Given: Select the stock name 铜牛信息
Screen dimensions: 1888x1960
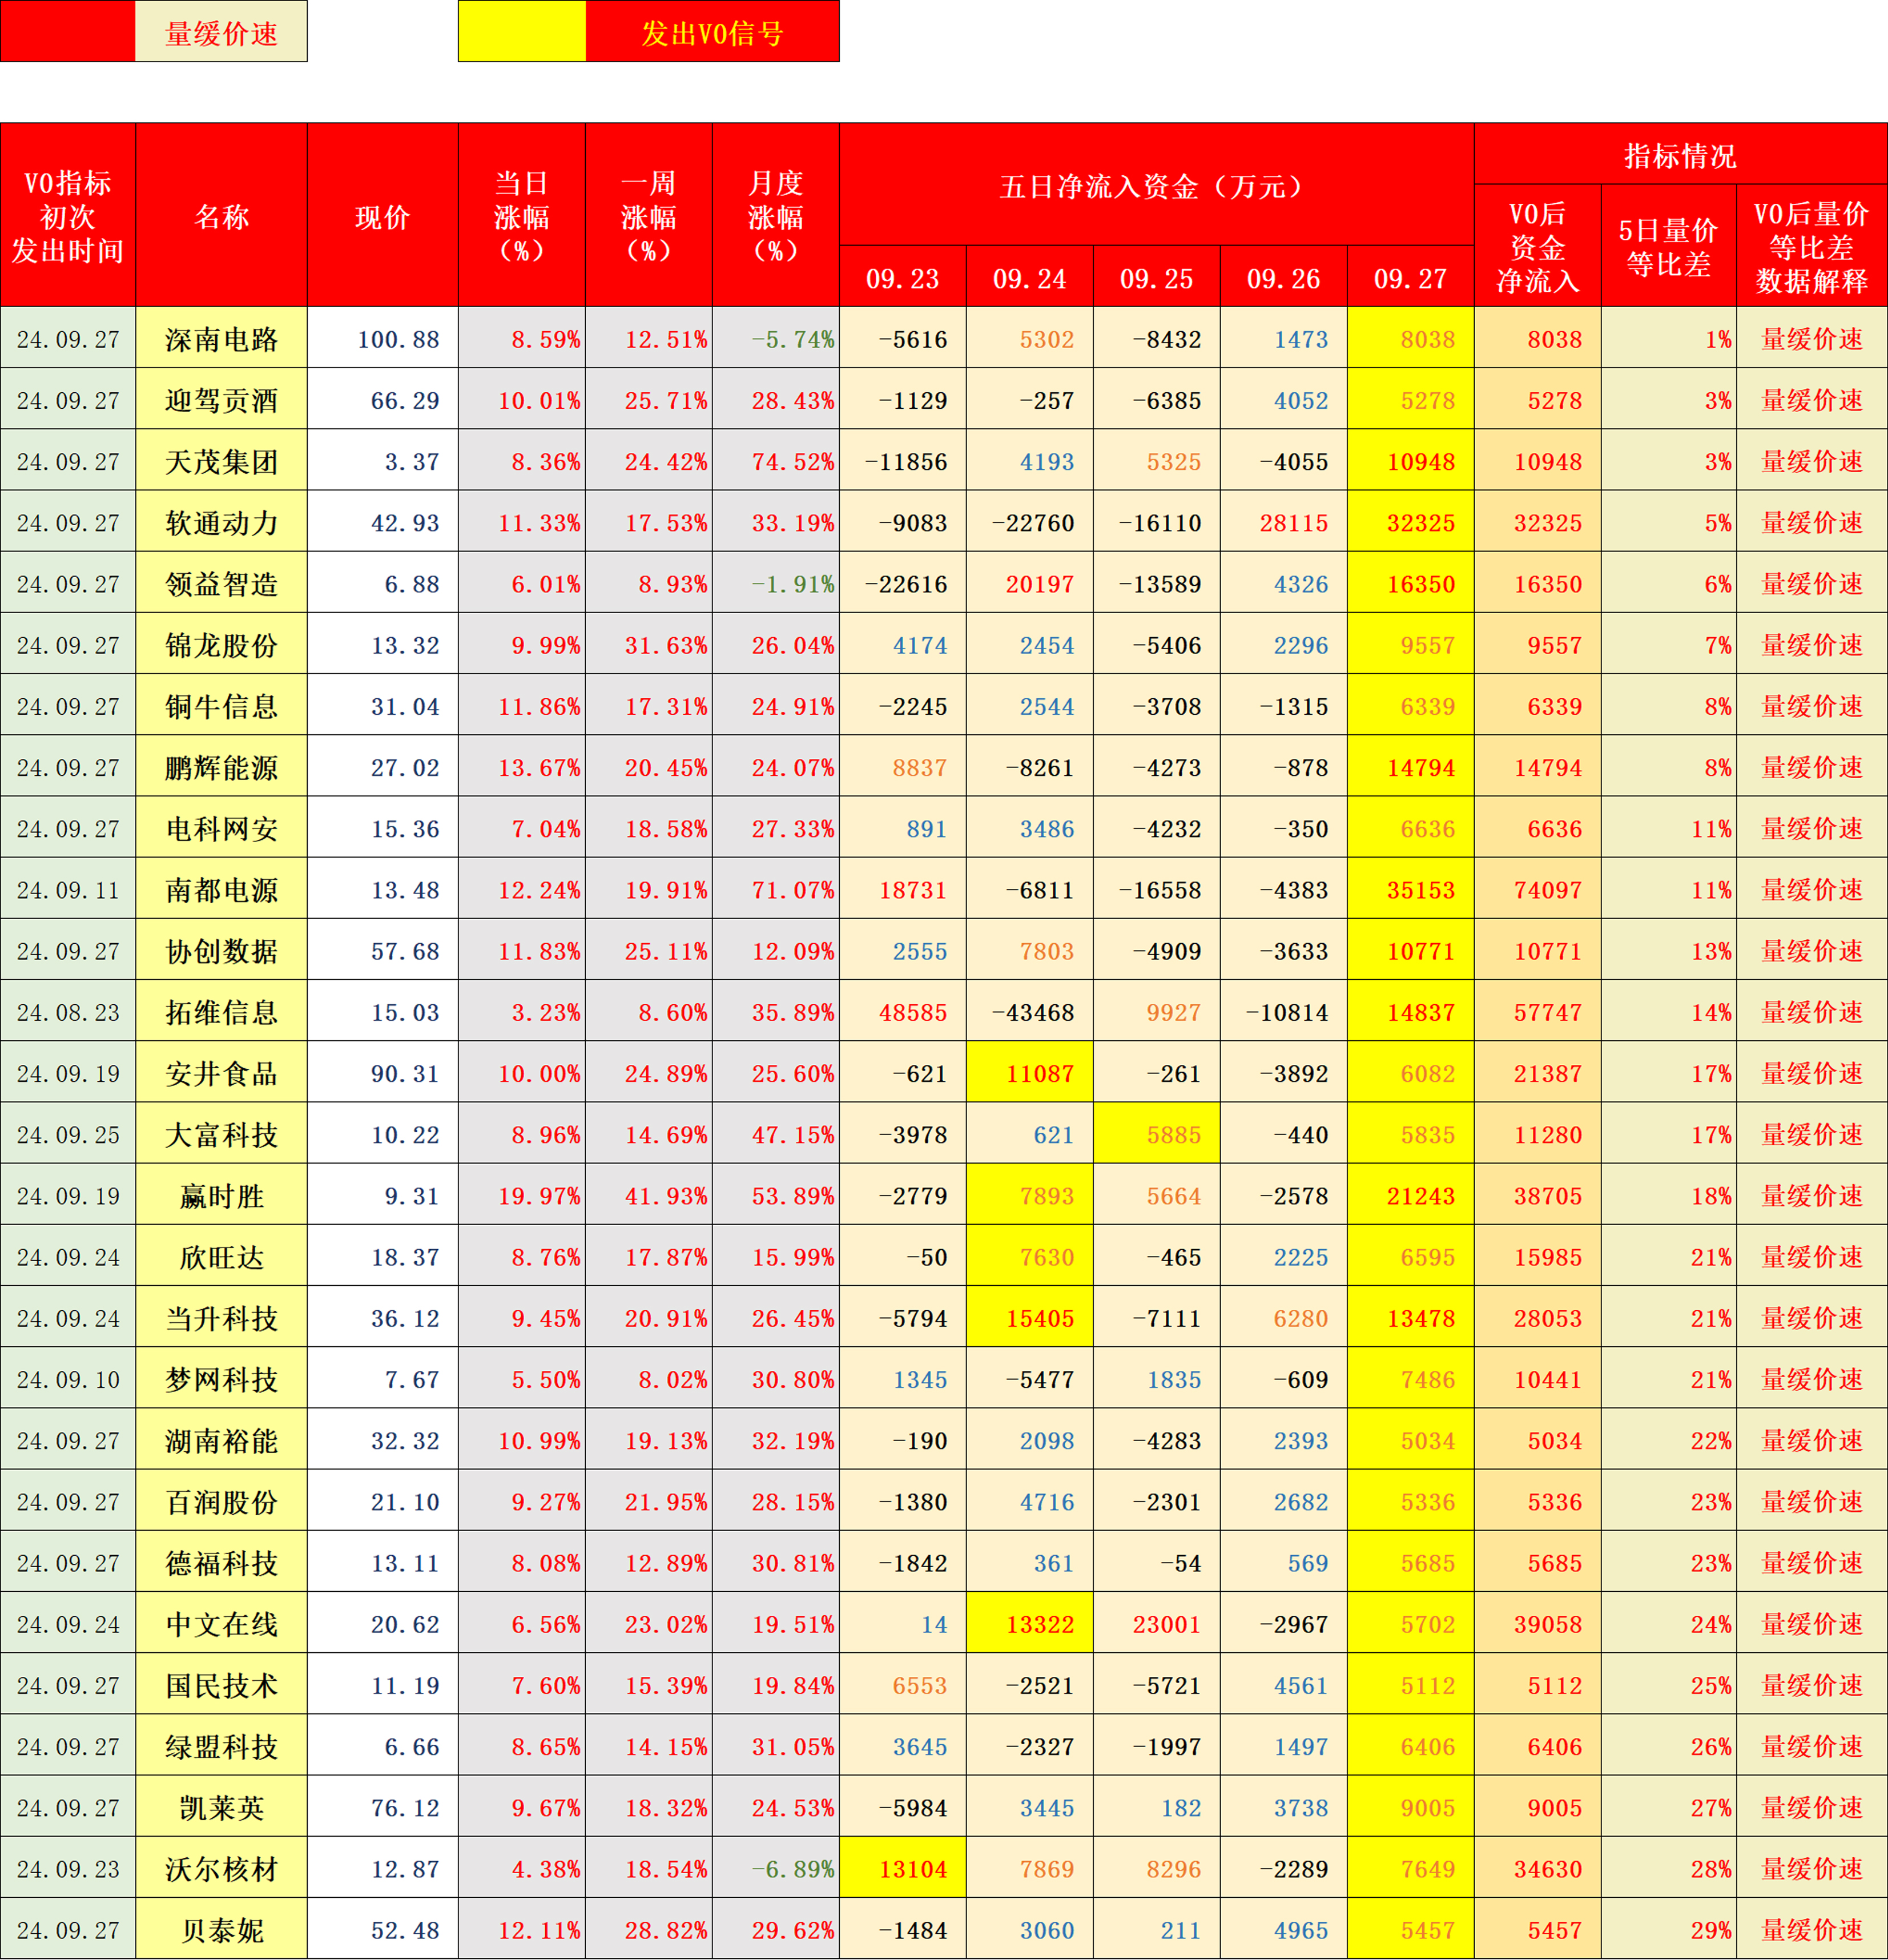Looking at the screenshot, I should click(221, 706).
